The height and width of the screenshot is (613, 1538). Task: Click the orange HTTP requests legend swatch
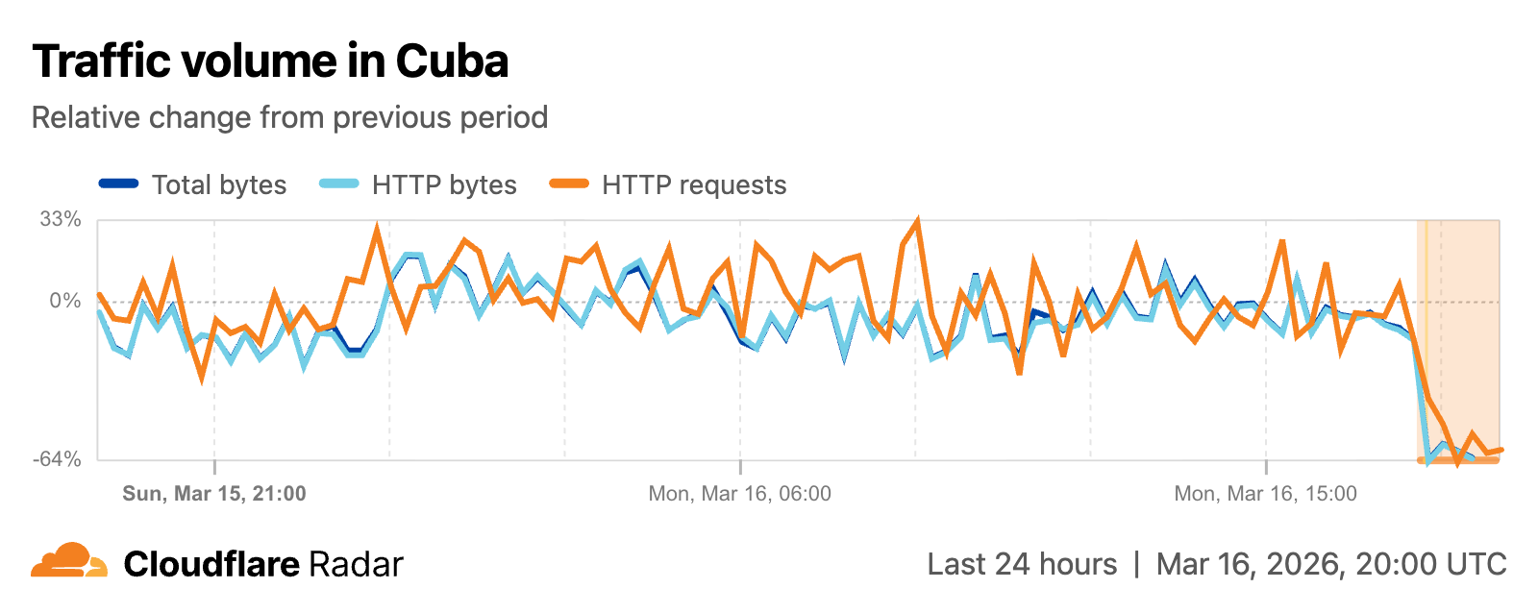pyautogui.click(x=568, y=184)
